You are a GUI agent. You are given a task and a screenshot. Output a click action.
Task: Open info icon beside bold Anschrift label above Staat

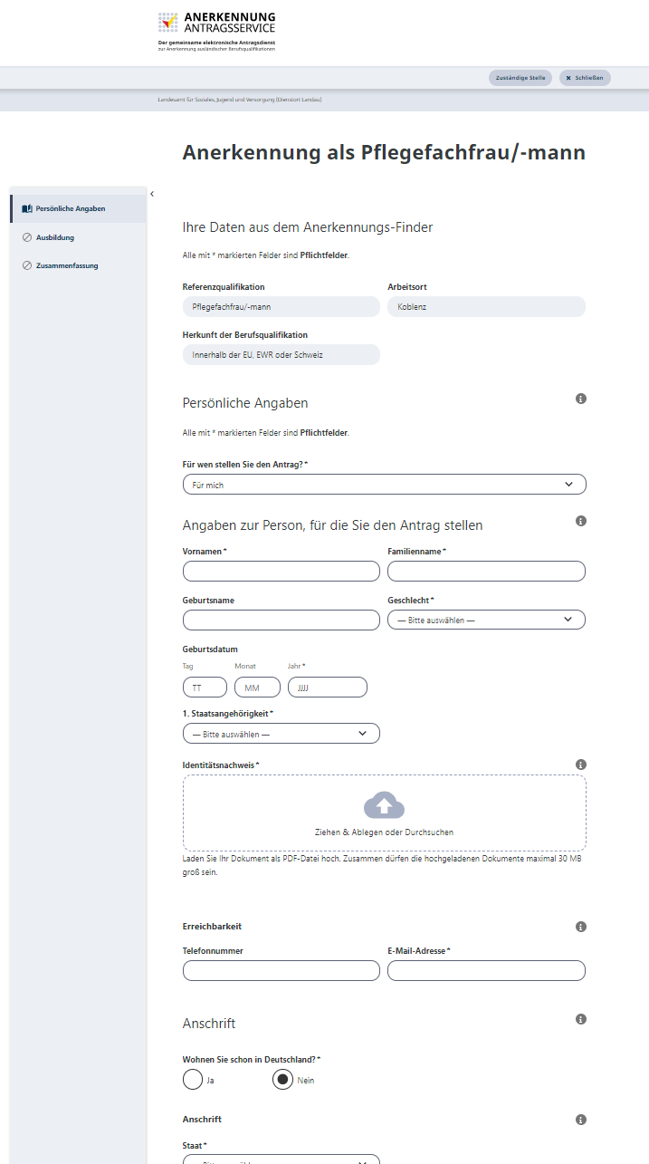[581, 1120]
